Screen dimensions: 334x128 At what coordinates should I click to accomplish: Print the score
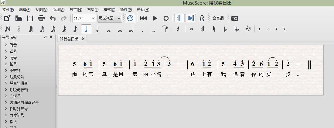tap(41, 18)
